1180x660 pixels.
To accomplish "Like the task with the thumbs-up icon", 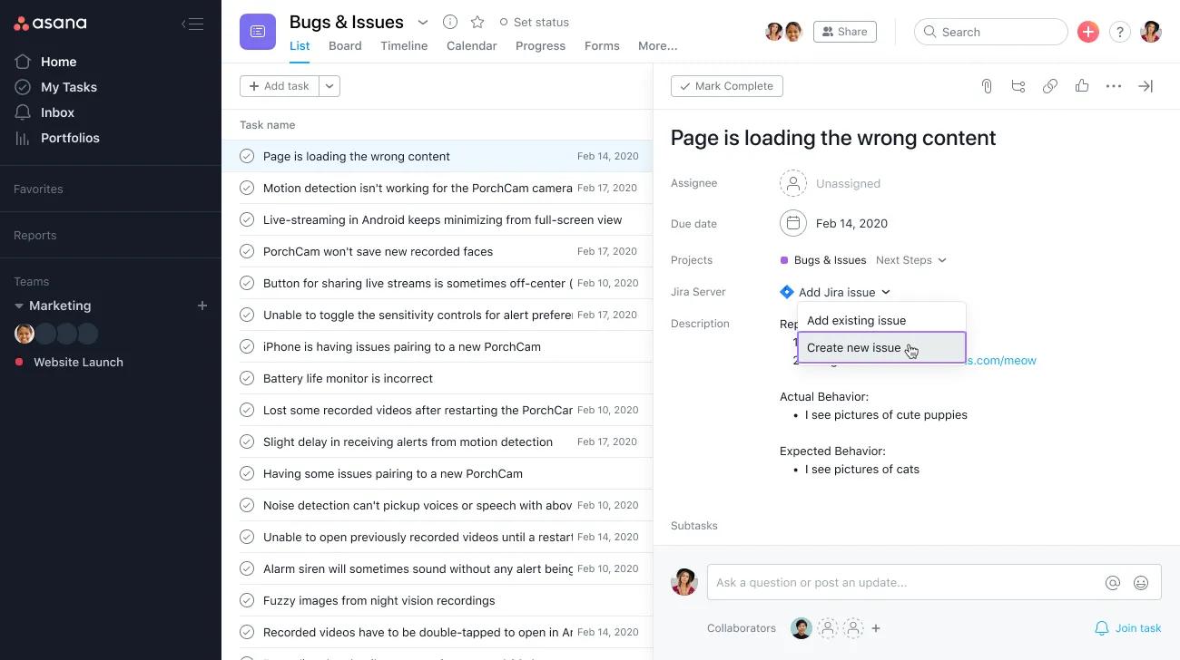I will tap(1082, 85).
